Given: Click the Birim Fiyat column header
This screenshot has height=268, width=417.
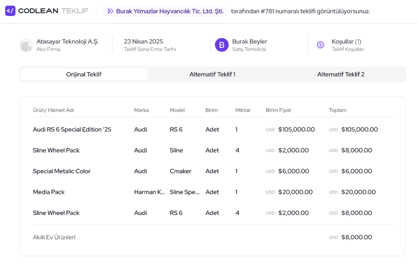Looking at the screenshot, I should pyautogui.click(x=278, y=110).
